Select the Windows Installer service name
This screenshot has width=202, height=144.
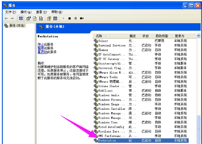(x=112, y=109)
